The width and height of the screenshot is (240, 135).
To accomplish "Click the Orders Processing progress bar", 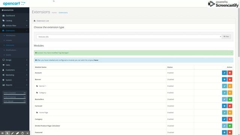I will pyautogui.click(x=15, y=99).
